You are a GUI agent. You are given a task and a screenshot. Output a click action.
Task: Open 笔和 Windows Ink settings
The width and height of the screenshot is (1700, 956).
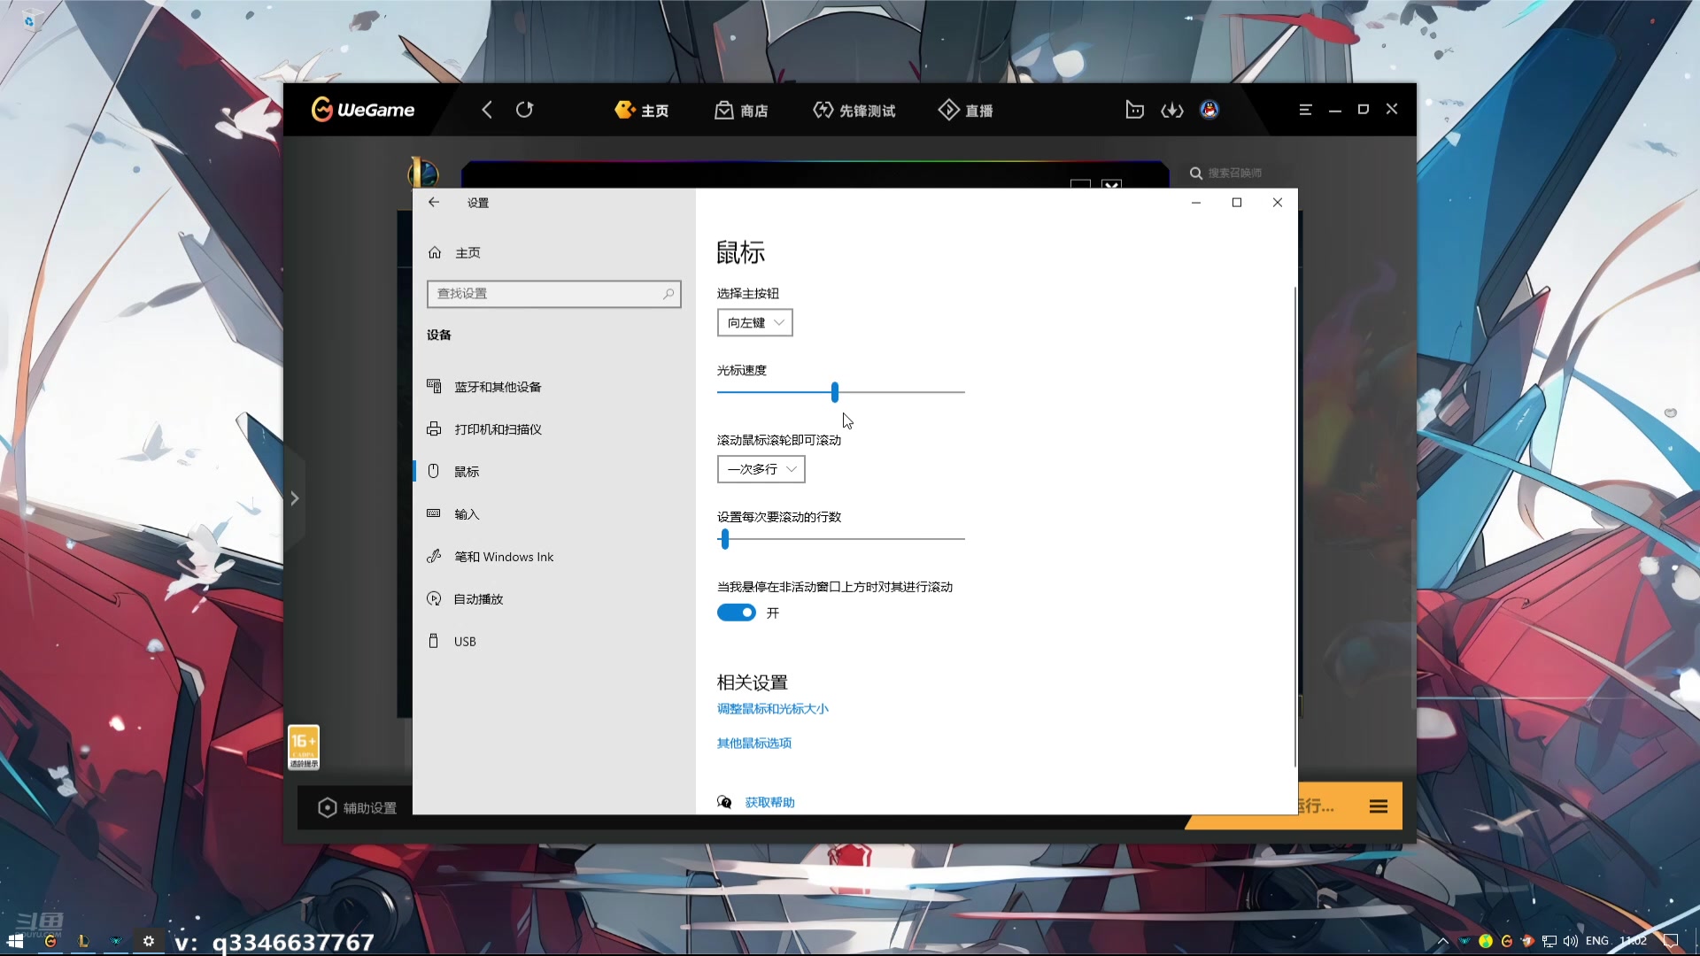pyautogui.click(x=554, y=557)
